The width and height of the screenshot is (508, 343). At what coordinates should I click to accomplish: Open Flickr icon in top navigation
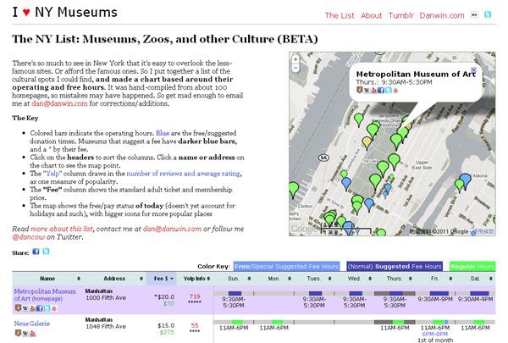point(474,14)
